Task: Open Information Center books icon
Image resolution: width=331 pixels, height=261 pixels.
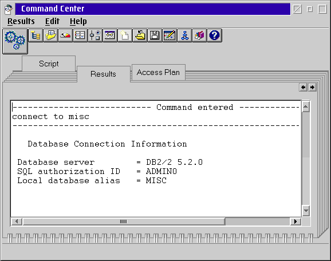Action: tap(199, 35)
